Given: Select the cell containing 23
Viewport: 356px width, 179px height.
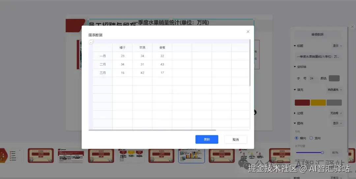Looking at the screenshot, I should 123,56.
